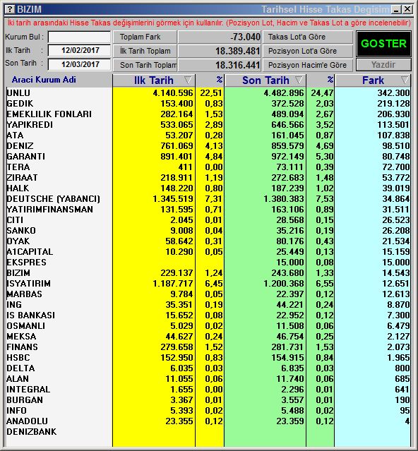This screenshot has height=451, width=418.
Task: Select the DENIZ row name
Action: point(20,146)
